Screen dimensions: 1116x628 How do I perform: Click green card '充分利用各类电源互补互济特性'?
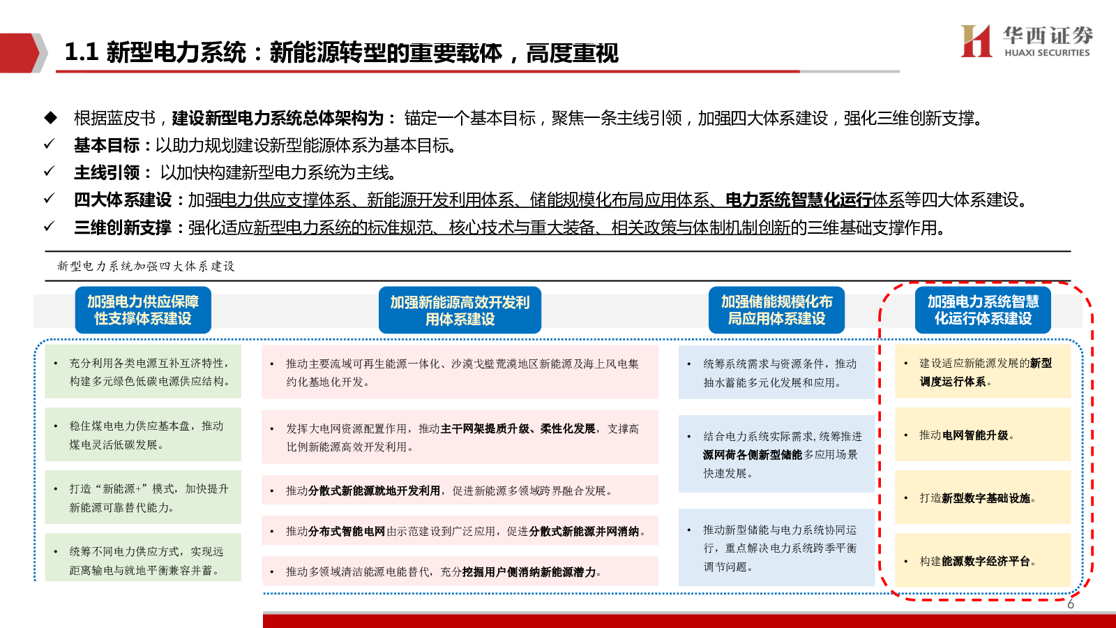143,371
